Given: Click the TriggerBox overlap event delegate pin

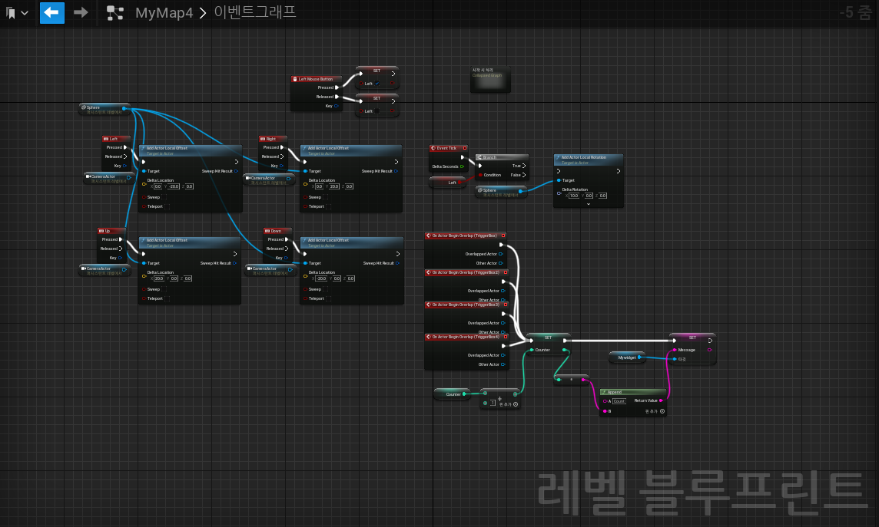Looking at the screenshot, I should [503, 236].
